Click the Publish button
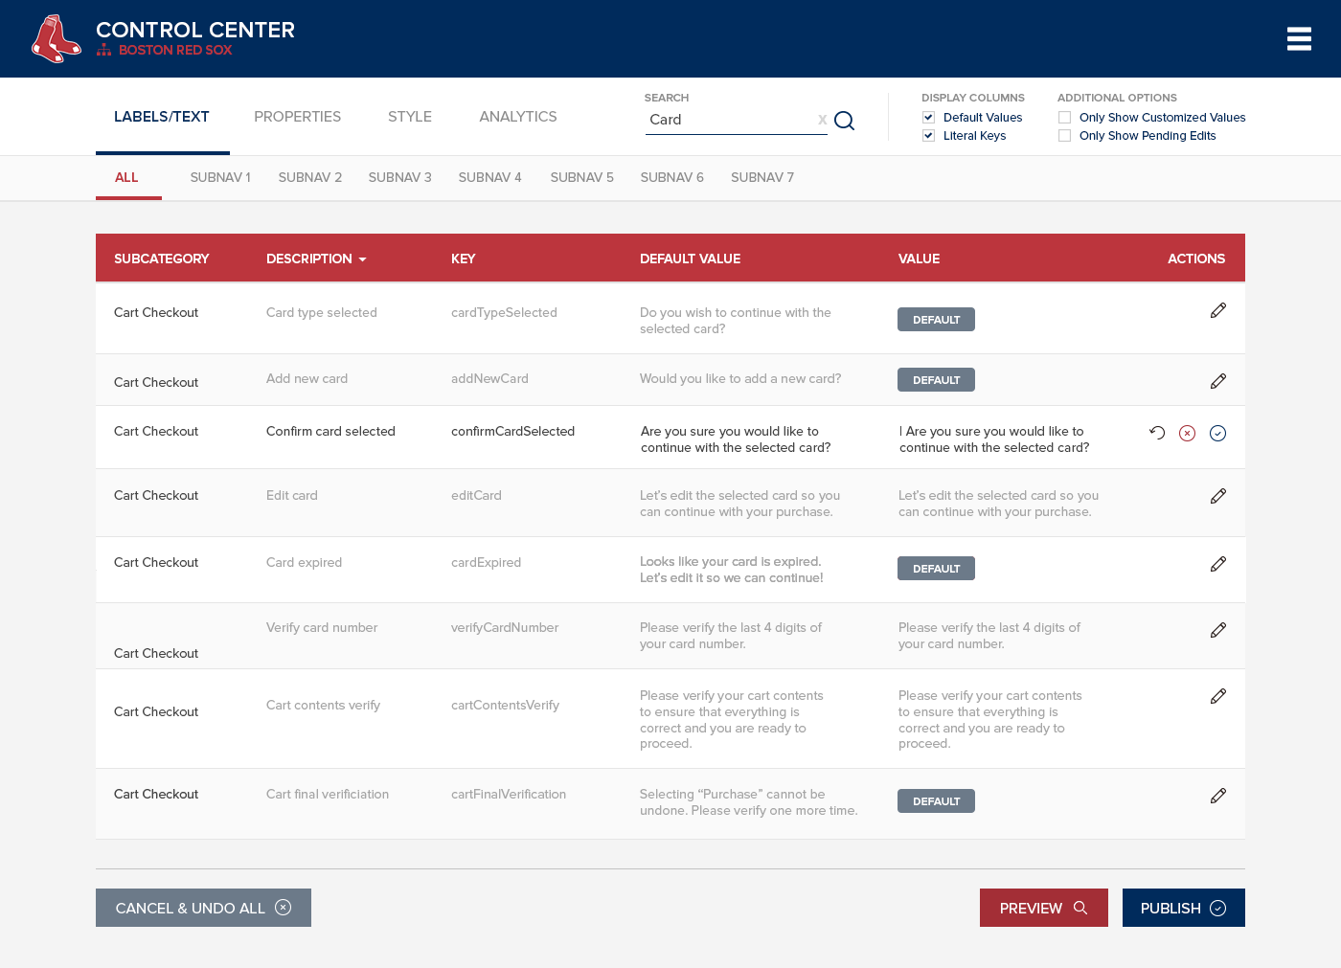The width and height of the screenshot is (1341, 968). 1184,908
